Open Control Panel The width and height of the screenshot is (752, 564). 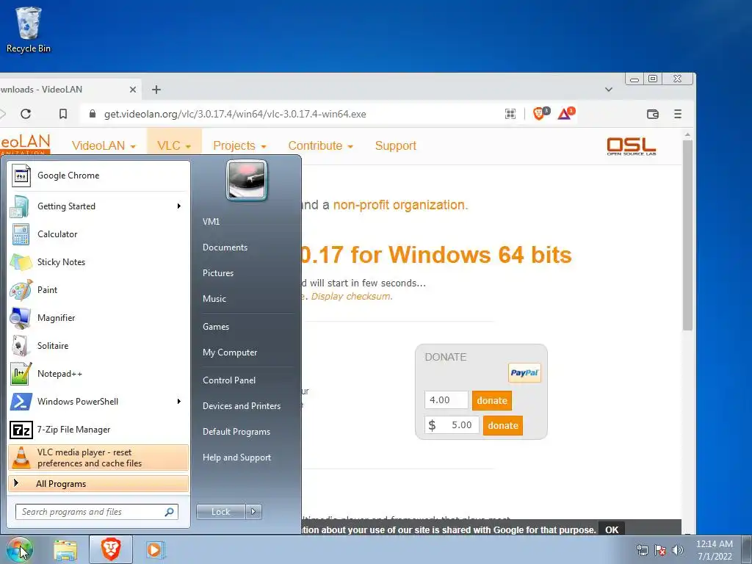pyautogui.click(x=229, y=380)
